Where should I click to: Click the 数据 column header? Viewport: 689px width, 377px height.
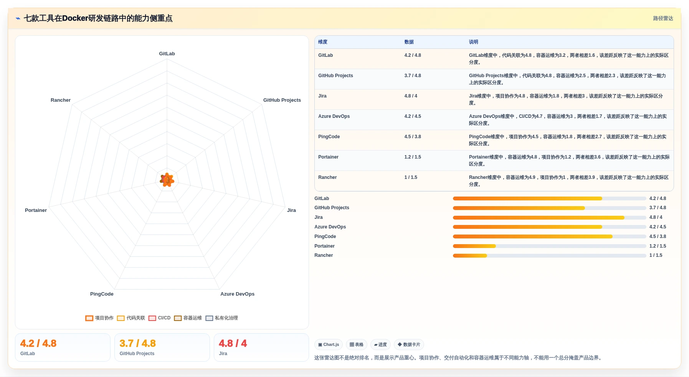tap(409, 42)
